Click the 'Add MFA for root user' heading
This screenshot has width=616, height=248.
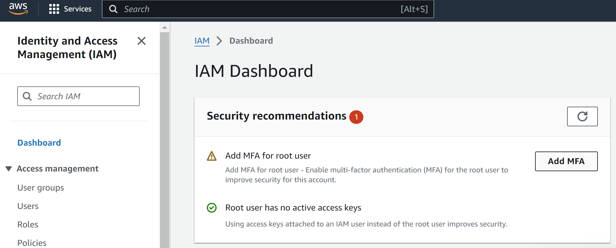(x=268, y=156)
